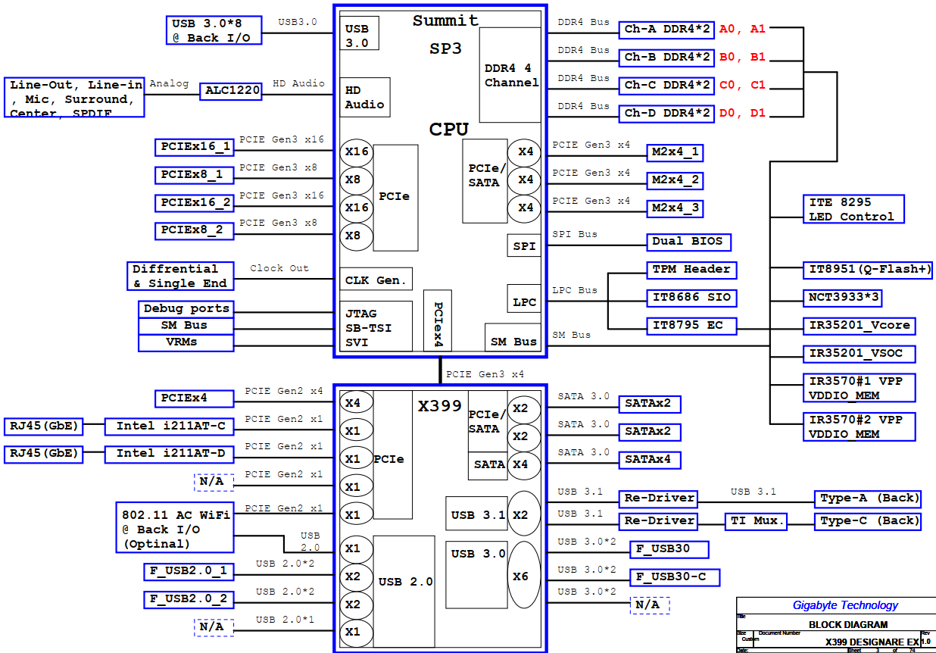Select the "Diffrential & Single End" block
This screenshot has width=936, height=653.
[180, 276]
